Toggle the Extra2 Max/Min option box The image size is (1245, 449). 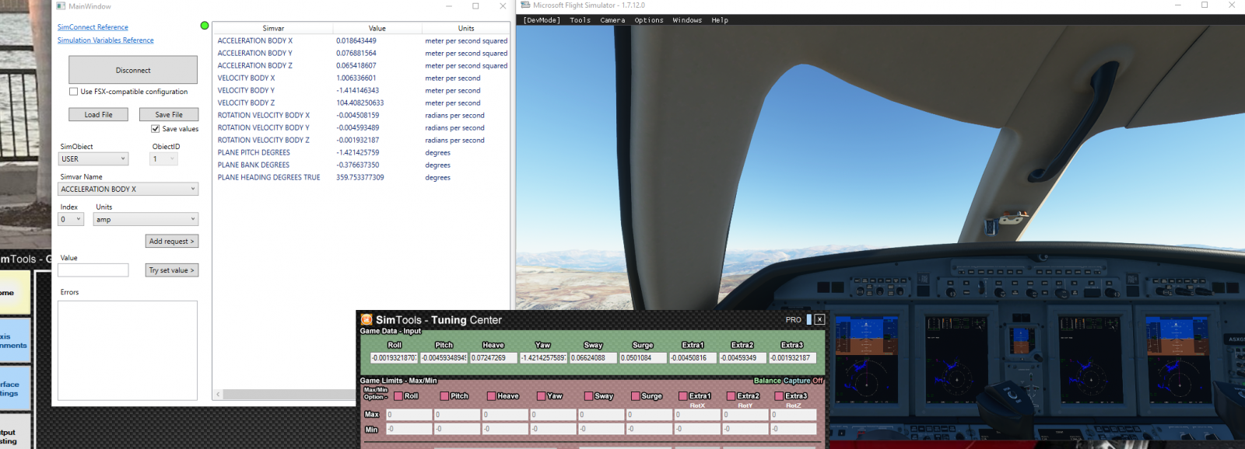pos(731,396)
